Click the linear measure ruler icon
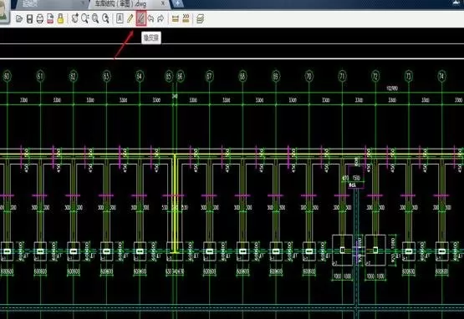 [176, 18]
